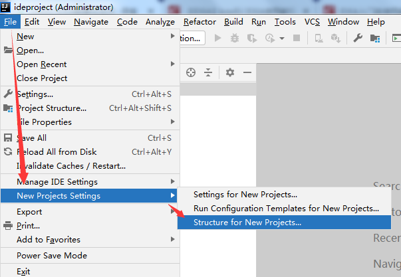The width and height of the screenshot is (401, 277).
Task: Open the Build menu
Action: [233, 22]
